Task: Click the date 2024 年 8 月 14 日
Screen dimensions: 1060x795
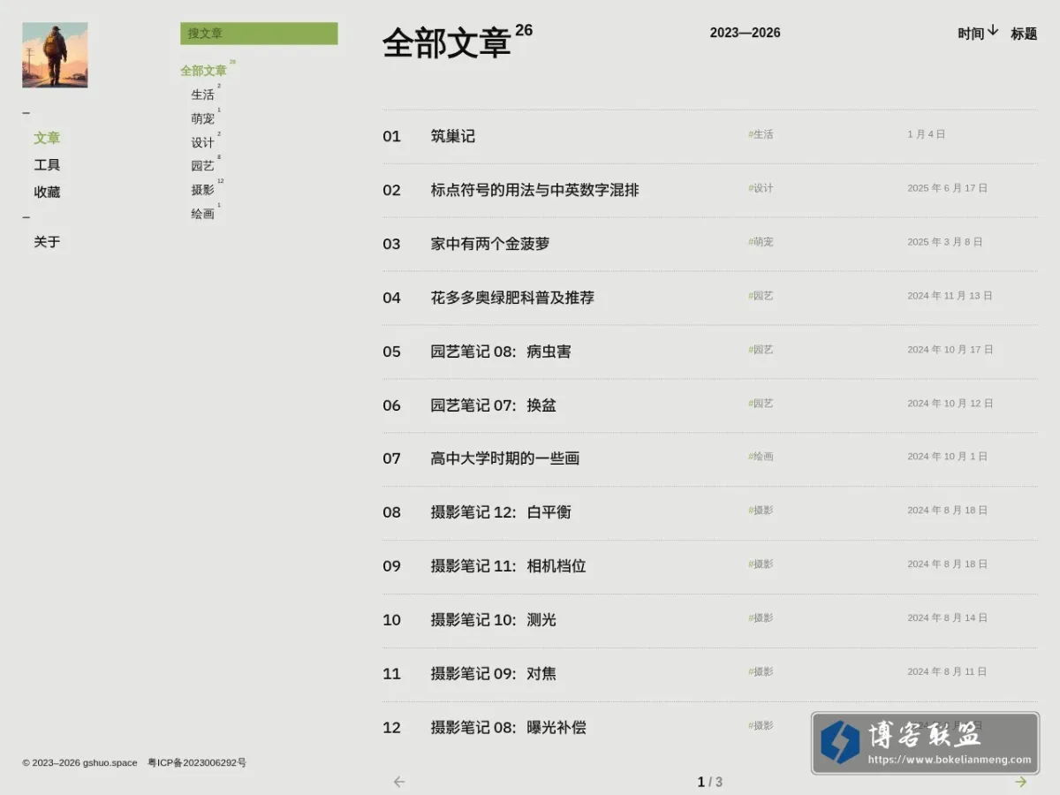Action: pos(948,618)
